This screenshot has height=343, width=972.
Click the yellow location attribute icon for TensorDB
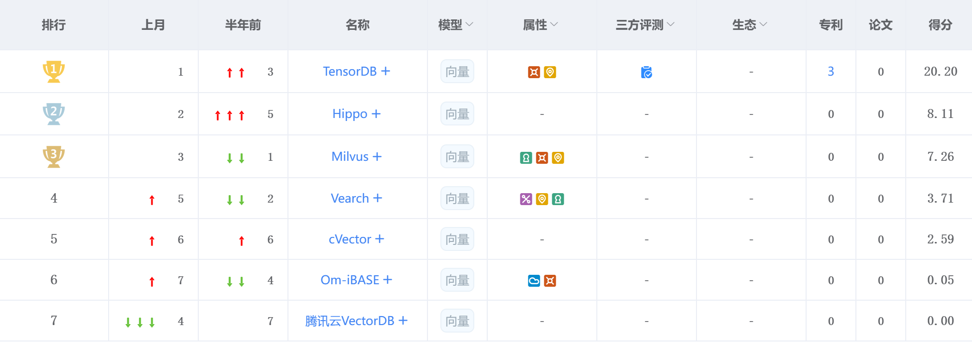tap(550, 72)
